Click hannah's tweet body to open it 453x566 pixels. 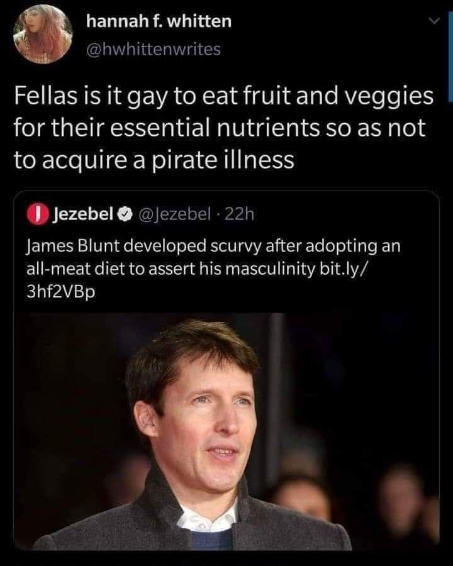[220, 126]
